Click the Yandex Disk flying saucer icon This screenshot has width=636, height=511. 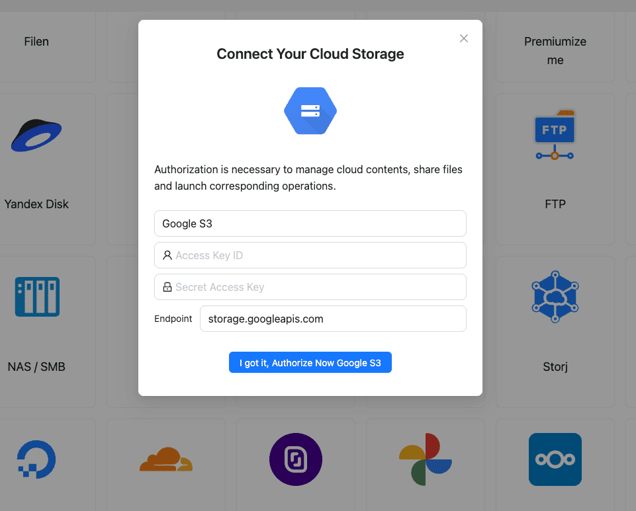pyautogui.click(x=36, y=134)
